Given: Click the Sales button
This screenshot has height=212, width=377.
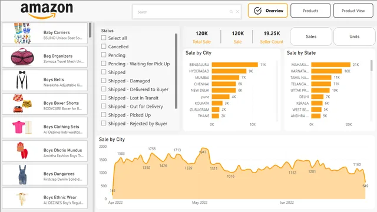Looking at the screenshot, I should point(311,37).
